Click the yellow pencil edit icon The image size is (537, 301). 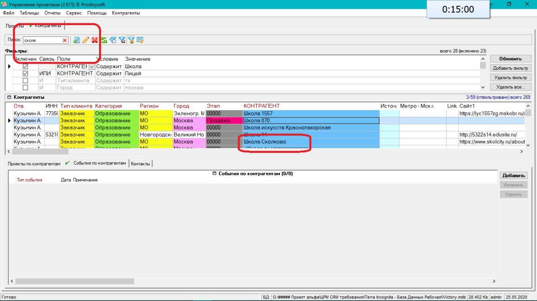(x=86, y=40)
